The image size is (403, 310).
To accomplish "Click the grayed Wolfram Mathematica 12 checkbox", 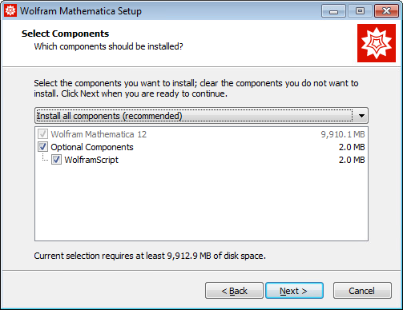I will [x=42, y=134].
